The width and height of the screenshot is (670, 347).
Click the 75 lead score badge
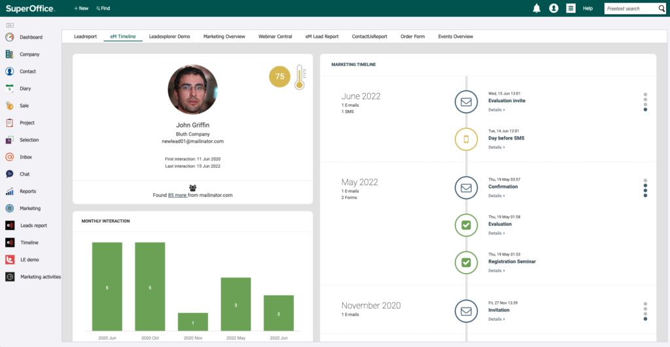click(279, 77)
